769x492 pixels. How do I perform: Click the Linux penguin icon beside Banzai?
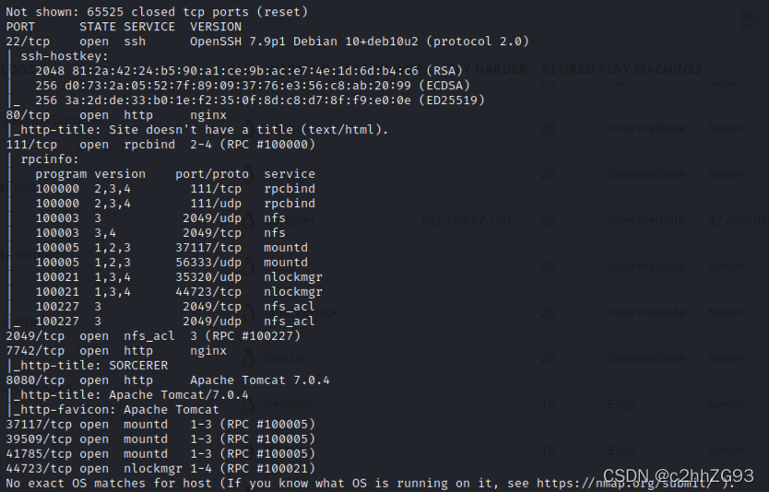click(249, 358)
